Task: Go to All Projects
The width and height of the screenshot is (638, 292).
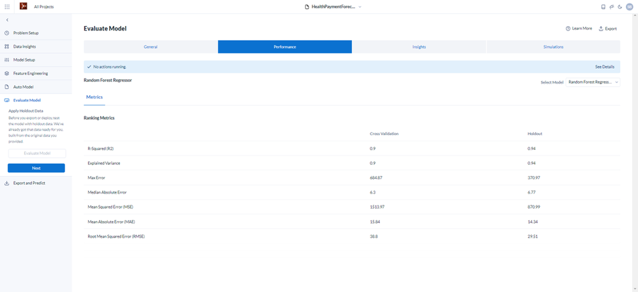Action: (43, 7)
